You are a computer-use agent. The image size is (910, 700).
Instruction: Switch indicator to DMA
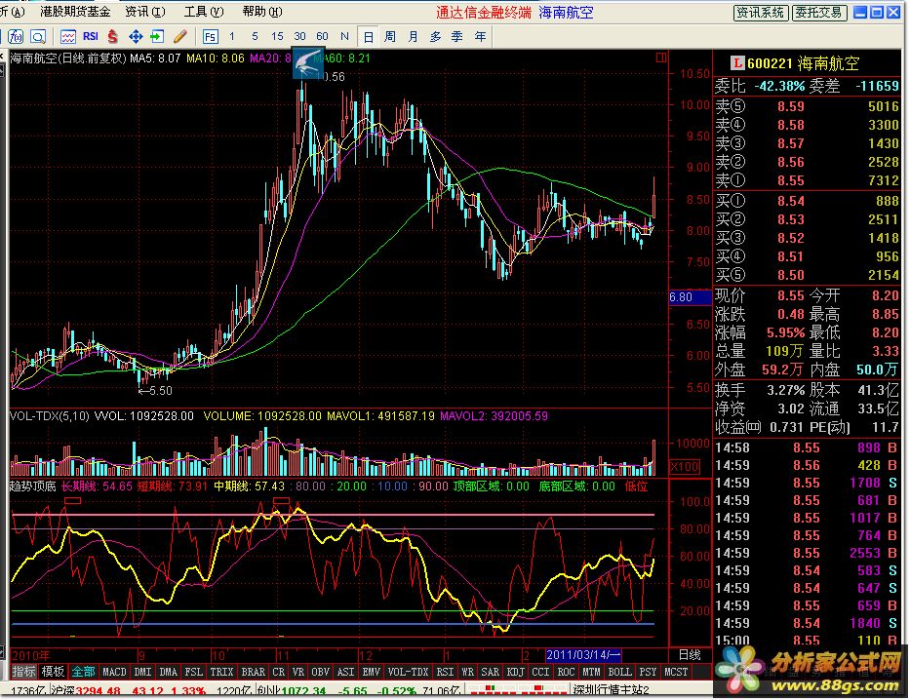pyautogui.click(x=168, y=672)
